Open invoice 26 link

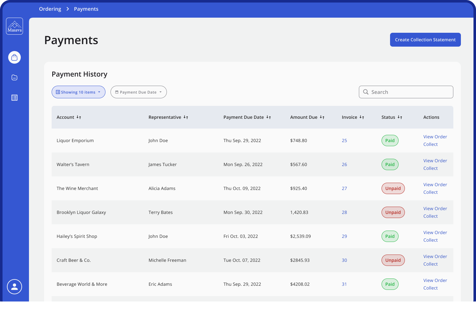344,164
